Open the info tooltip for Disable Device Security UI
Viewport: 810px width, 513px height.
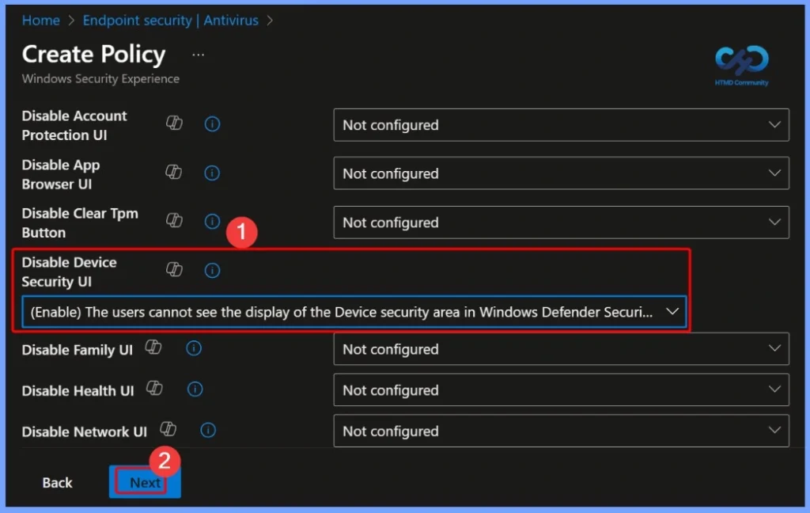[x=212, y=270]
